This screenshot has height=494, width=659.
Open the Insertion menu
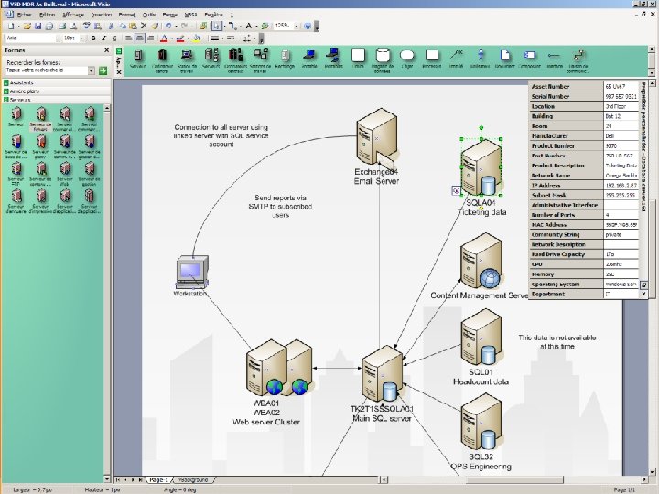[x=102, y=15]
